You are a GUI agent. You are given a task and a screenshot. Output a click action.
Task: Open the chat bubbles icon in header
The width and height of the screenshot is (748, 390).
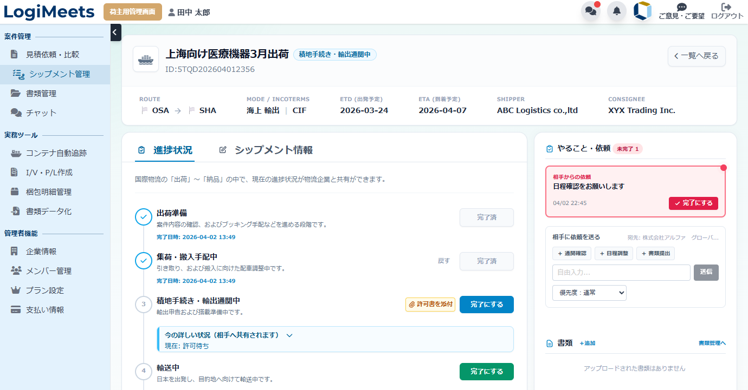coord(591,11)
